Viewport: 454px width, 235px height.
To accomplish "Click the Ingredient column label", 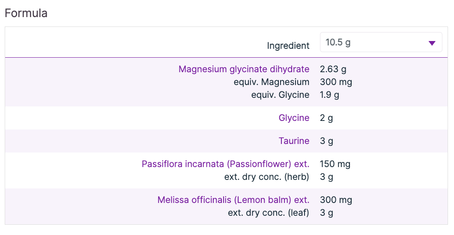I will pos(288,46).
